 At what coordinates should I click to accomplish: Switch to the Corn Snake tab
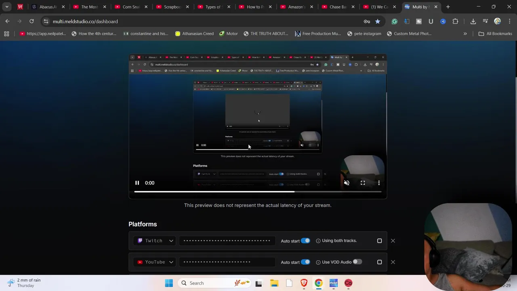tap(131, 7)
